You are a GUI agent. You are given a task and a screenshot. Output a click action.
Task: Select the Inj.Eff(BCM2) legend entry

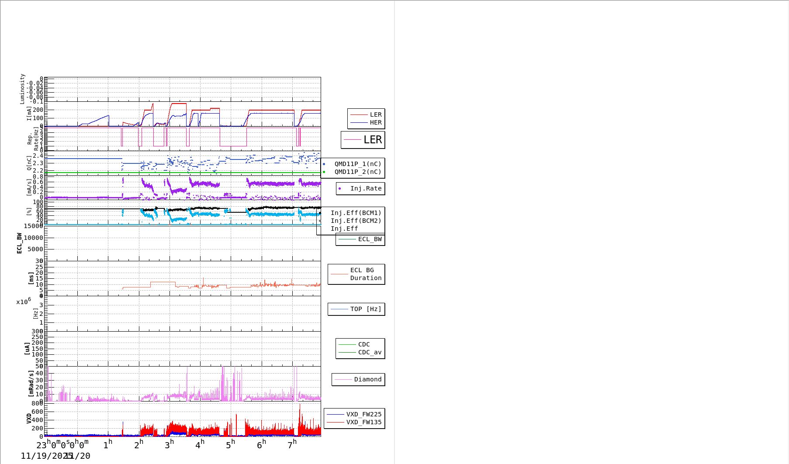(x=356, y=221)
